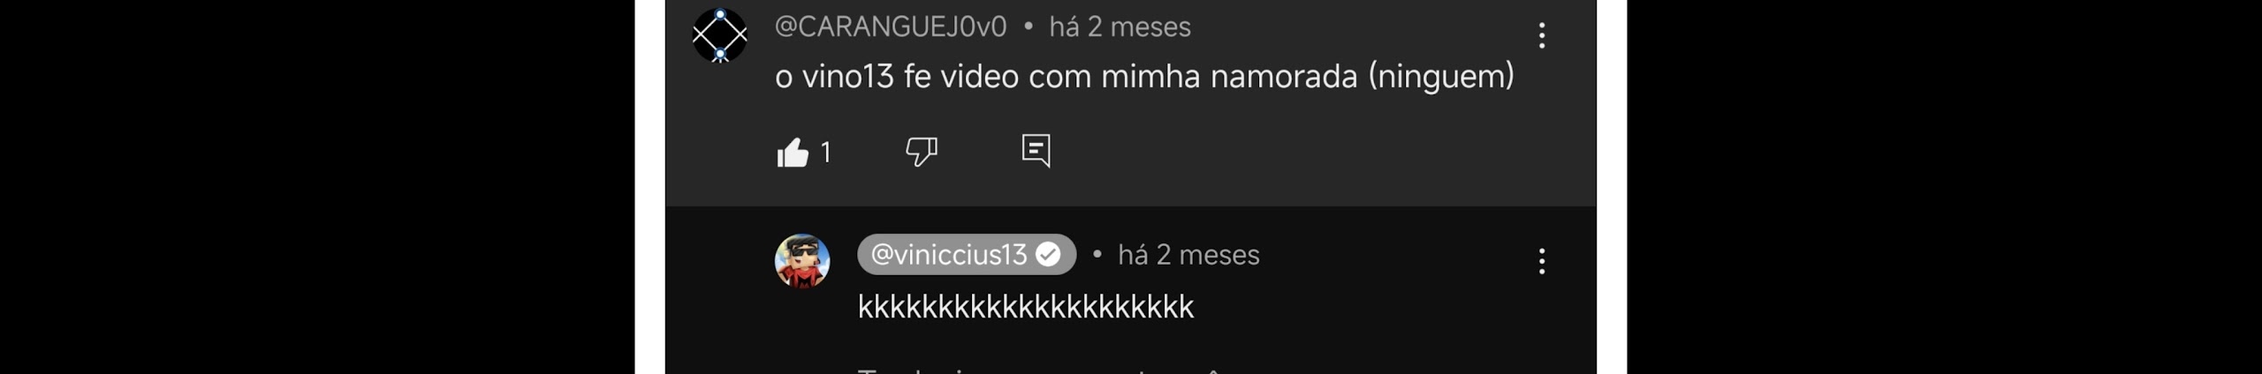The image size is (2262, 374).
Task: Click "(ninguem)" at the end of the comment
Action: point(1441,77)
